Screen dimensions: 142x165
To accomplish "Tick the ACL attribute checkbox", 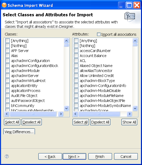I will 76,61.
